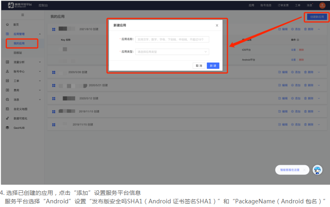Expand the 工单 sidebar section
The height and width of the screenshot is (207, 330).
pos(40,81)
